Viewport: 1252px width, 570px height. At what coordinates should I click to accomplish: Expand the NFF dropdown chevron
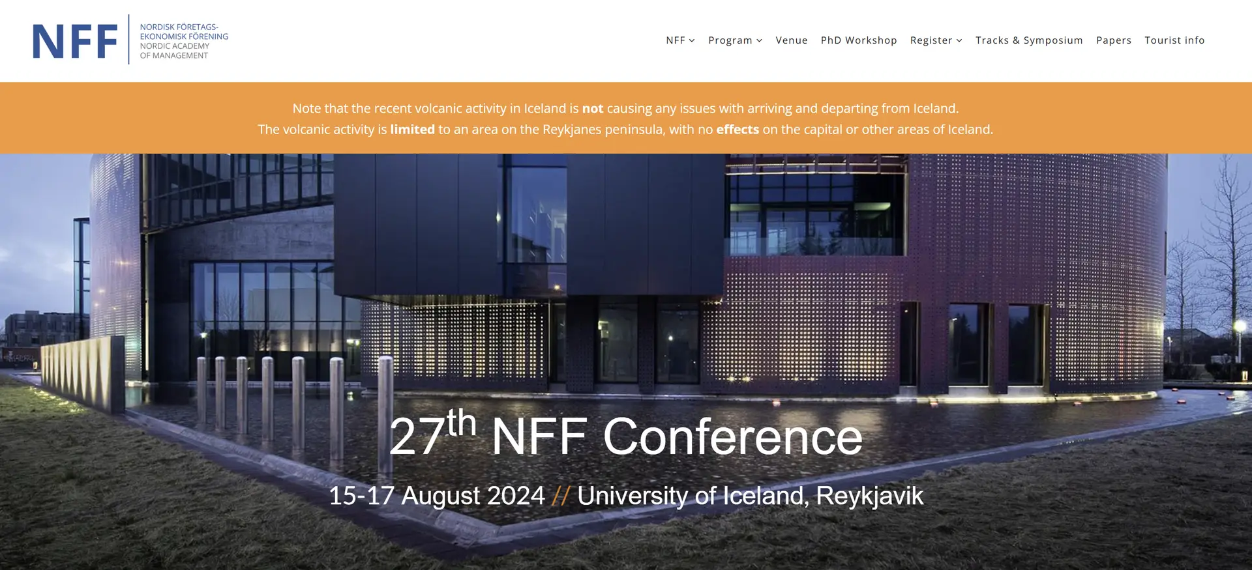[x=692, y=41]
